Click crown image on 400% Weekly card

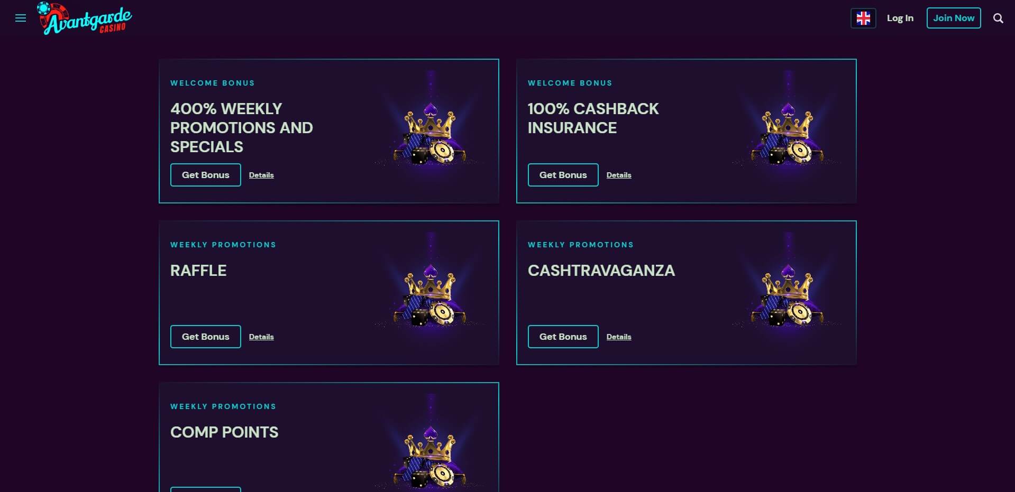click(429, 134)
